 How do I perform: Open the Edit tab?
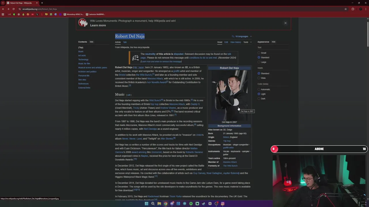tap(226, 42)
